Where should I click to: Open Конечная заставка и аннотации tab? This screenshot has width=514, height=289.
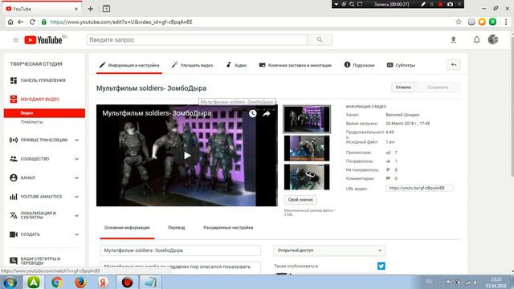tap(296, 65)
